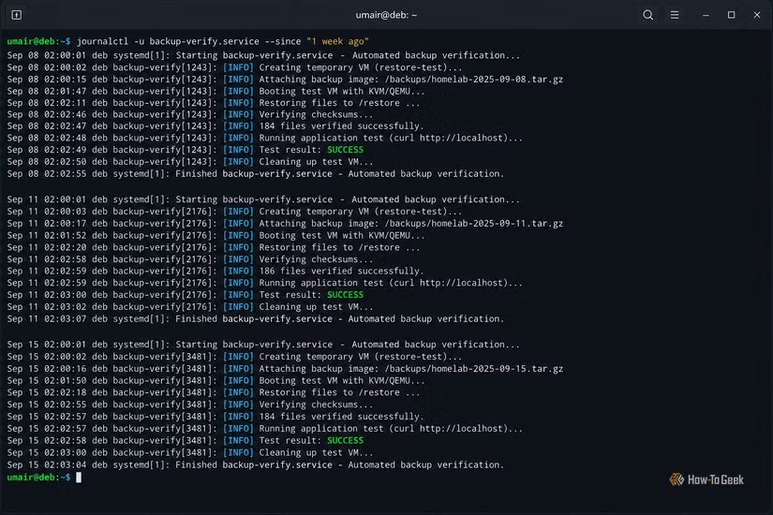
Task: Click the Sep 15 02:00:01 Starting service line
Action: pos(263,345)
